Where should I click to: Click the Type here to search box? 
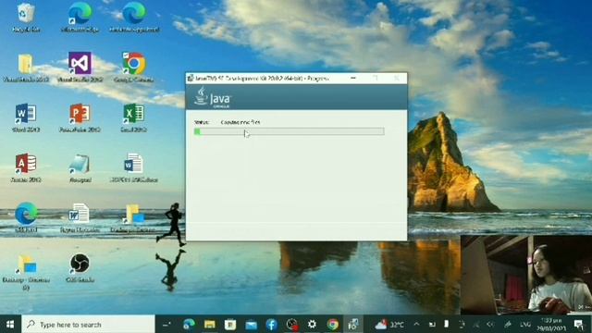tap(89, 325)
